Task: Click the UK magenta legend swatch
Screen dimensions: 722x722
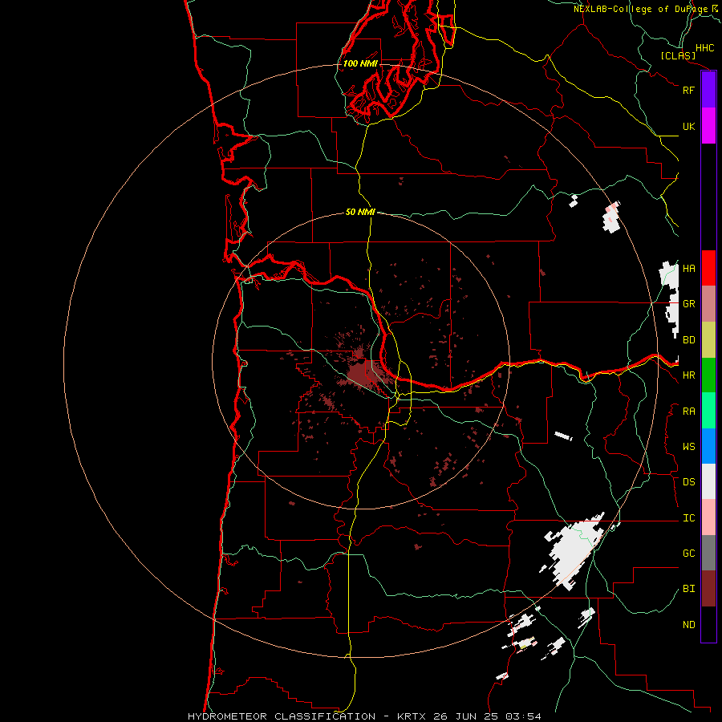Action: pos(708,126)
